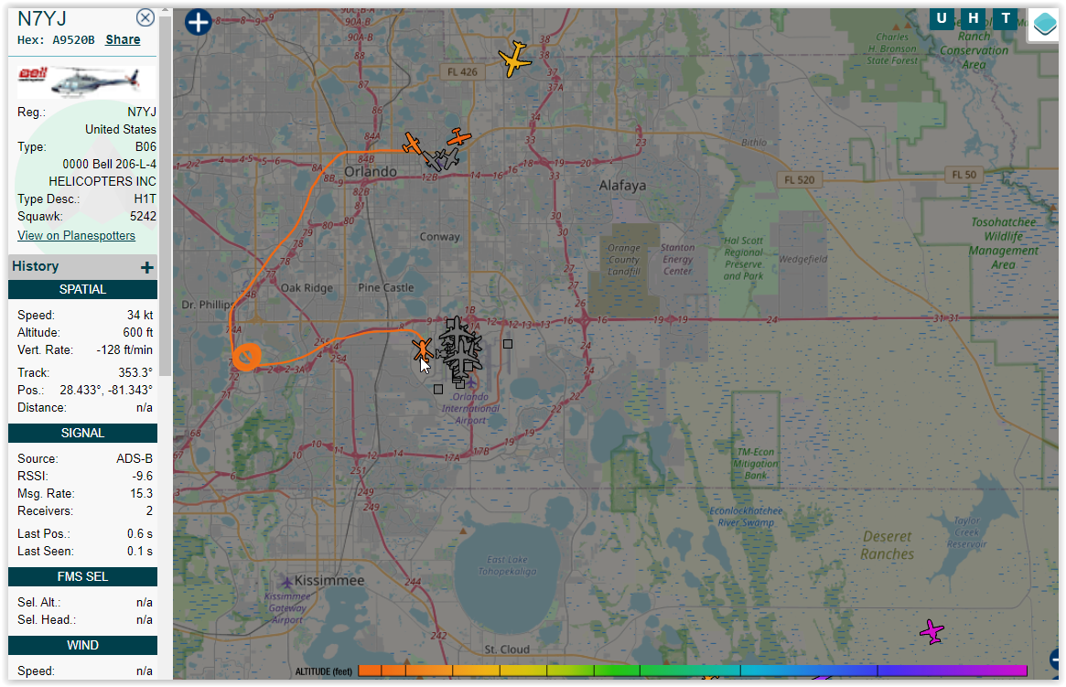This screenshot has height=687, width=1066.
Task: Toggle the H map button
Action: point(974,18)
